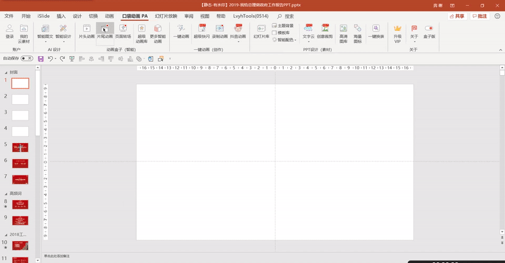Open the 超级动画库 animation library
This screenshot has height=263, width=505.
142,29
